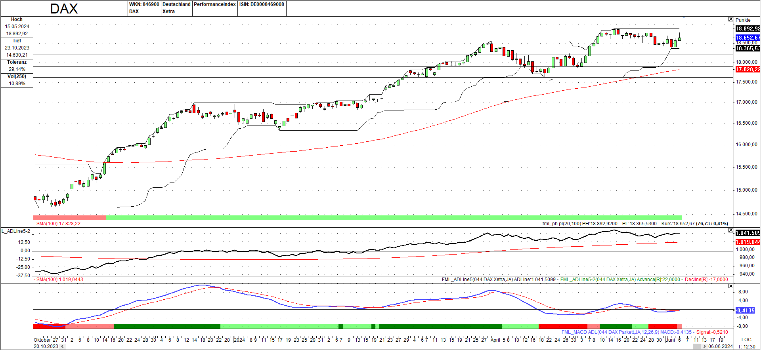Image resolution: width=761 pixels, height=350 pixels.
Task: Click the Tief label in the side panel
Action: [17, 41]
